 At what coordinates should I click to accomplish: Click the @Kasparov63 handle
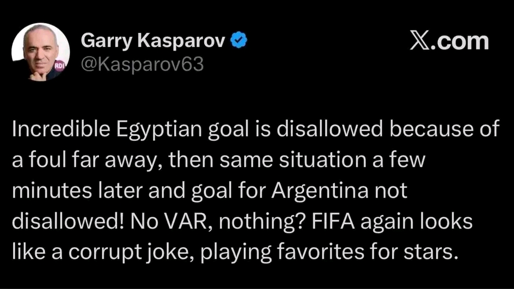point(142,64)
